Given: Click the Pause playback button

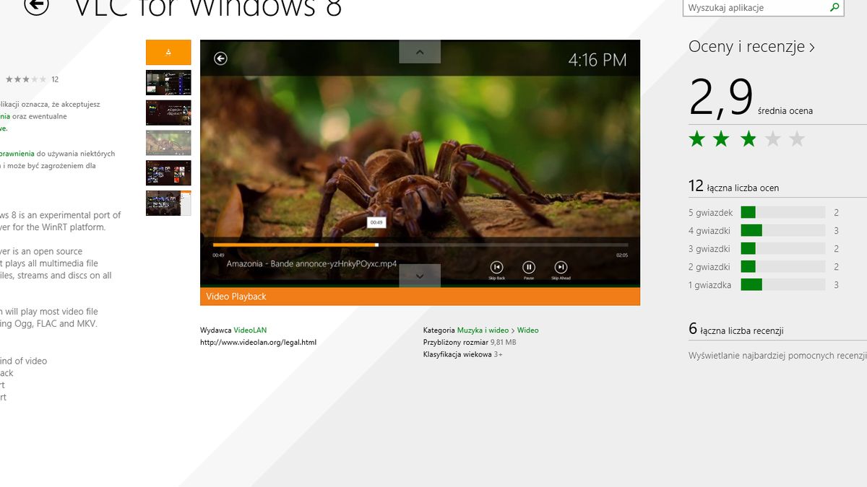Looking at the screenshot, I should (529, 268).
